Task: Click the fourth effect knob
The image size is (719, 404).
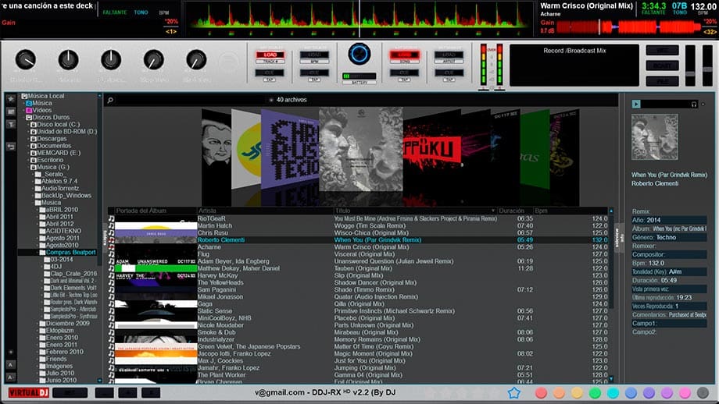Action: (x=154, y=59)
